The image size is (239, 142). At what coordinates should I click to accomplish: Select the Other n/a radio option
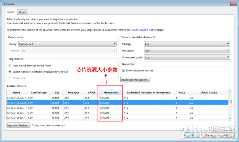tap(10, 78)
